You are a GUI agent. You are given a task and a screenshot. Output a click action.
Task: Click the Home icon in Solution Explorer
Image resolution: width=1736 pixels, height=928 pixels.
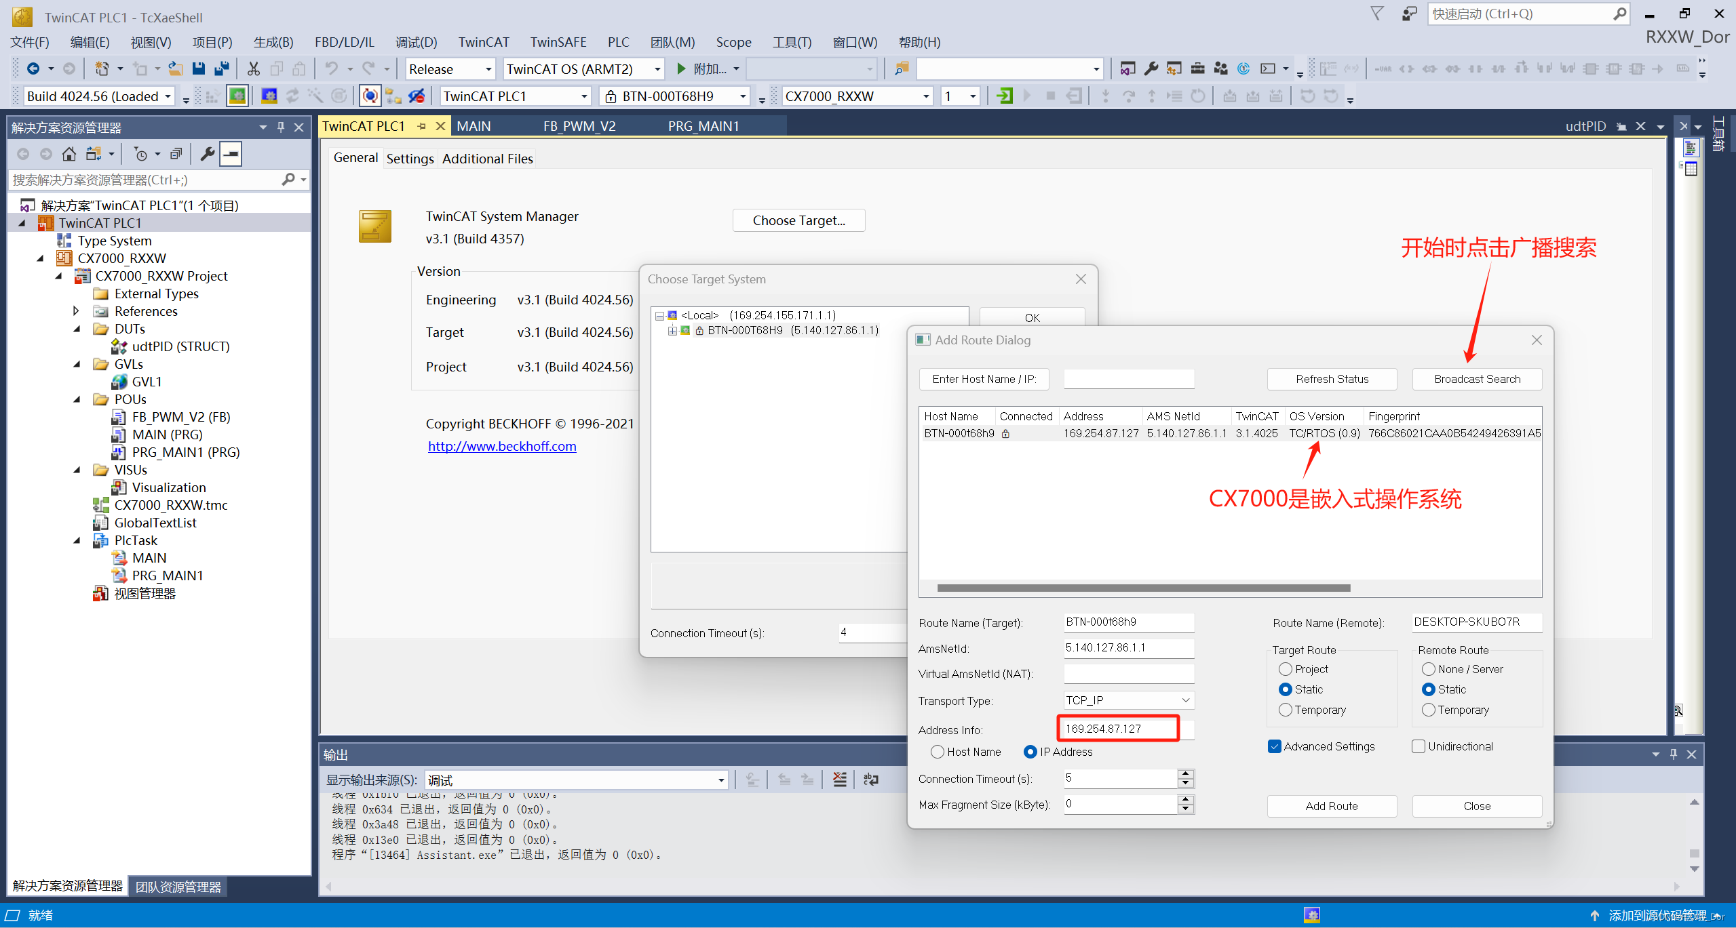point(69,155)
